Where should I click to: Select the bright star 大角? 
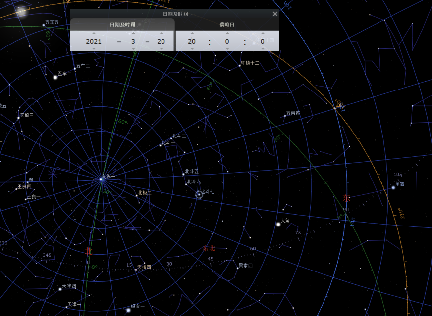(278, 225)
